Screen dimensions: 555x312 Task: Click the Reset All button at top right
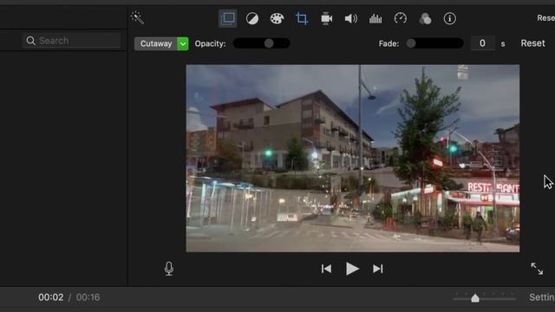545,17
